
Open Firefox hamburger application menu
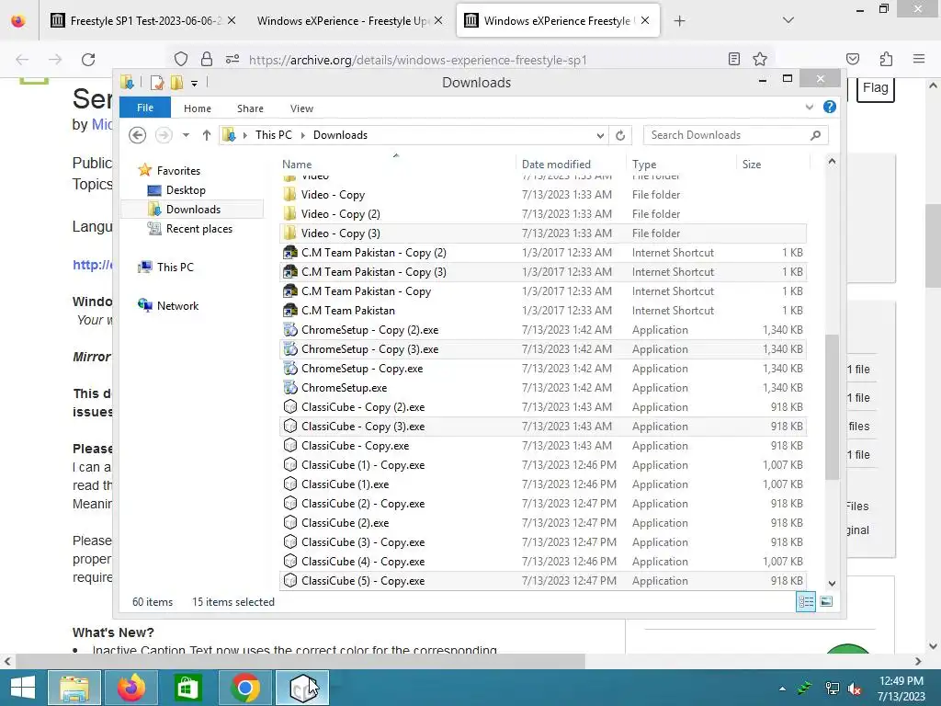point(919,59)
